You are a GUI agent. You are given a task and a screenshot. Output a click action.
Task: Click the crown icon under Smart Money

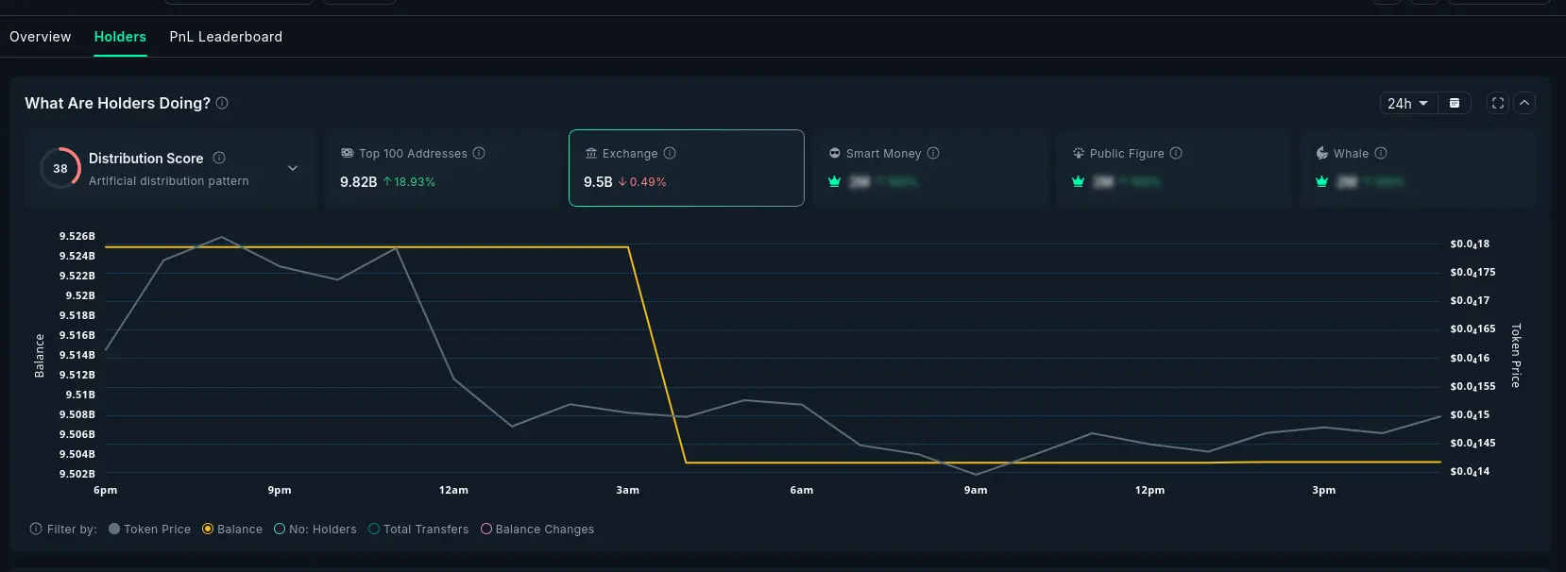(835, 181)
